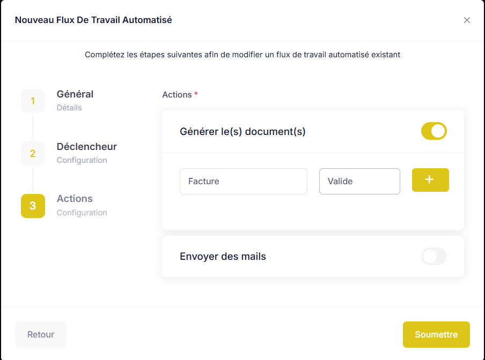
Task: Click Configuration subtitle under Déclencheur
Action: (x=82, y=160)
